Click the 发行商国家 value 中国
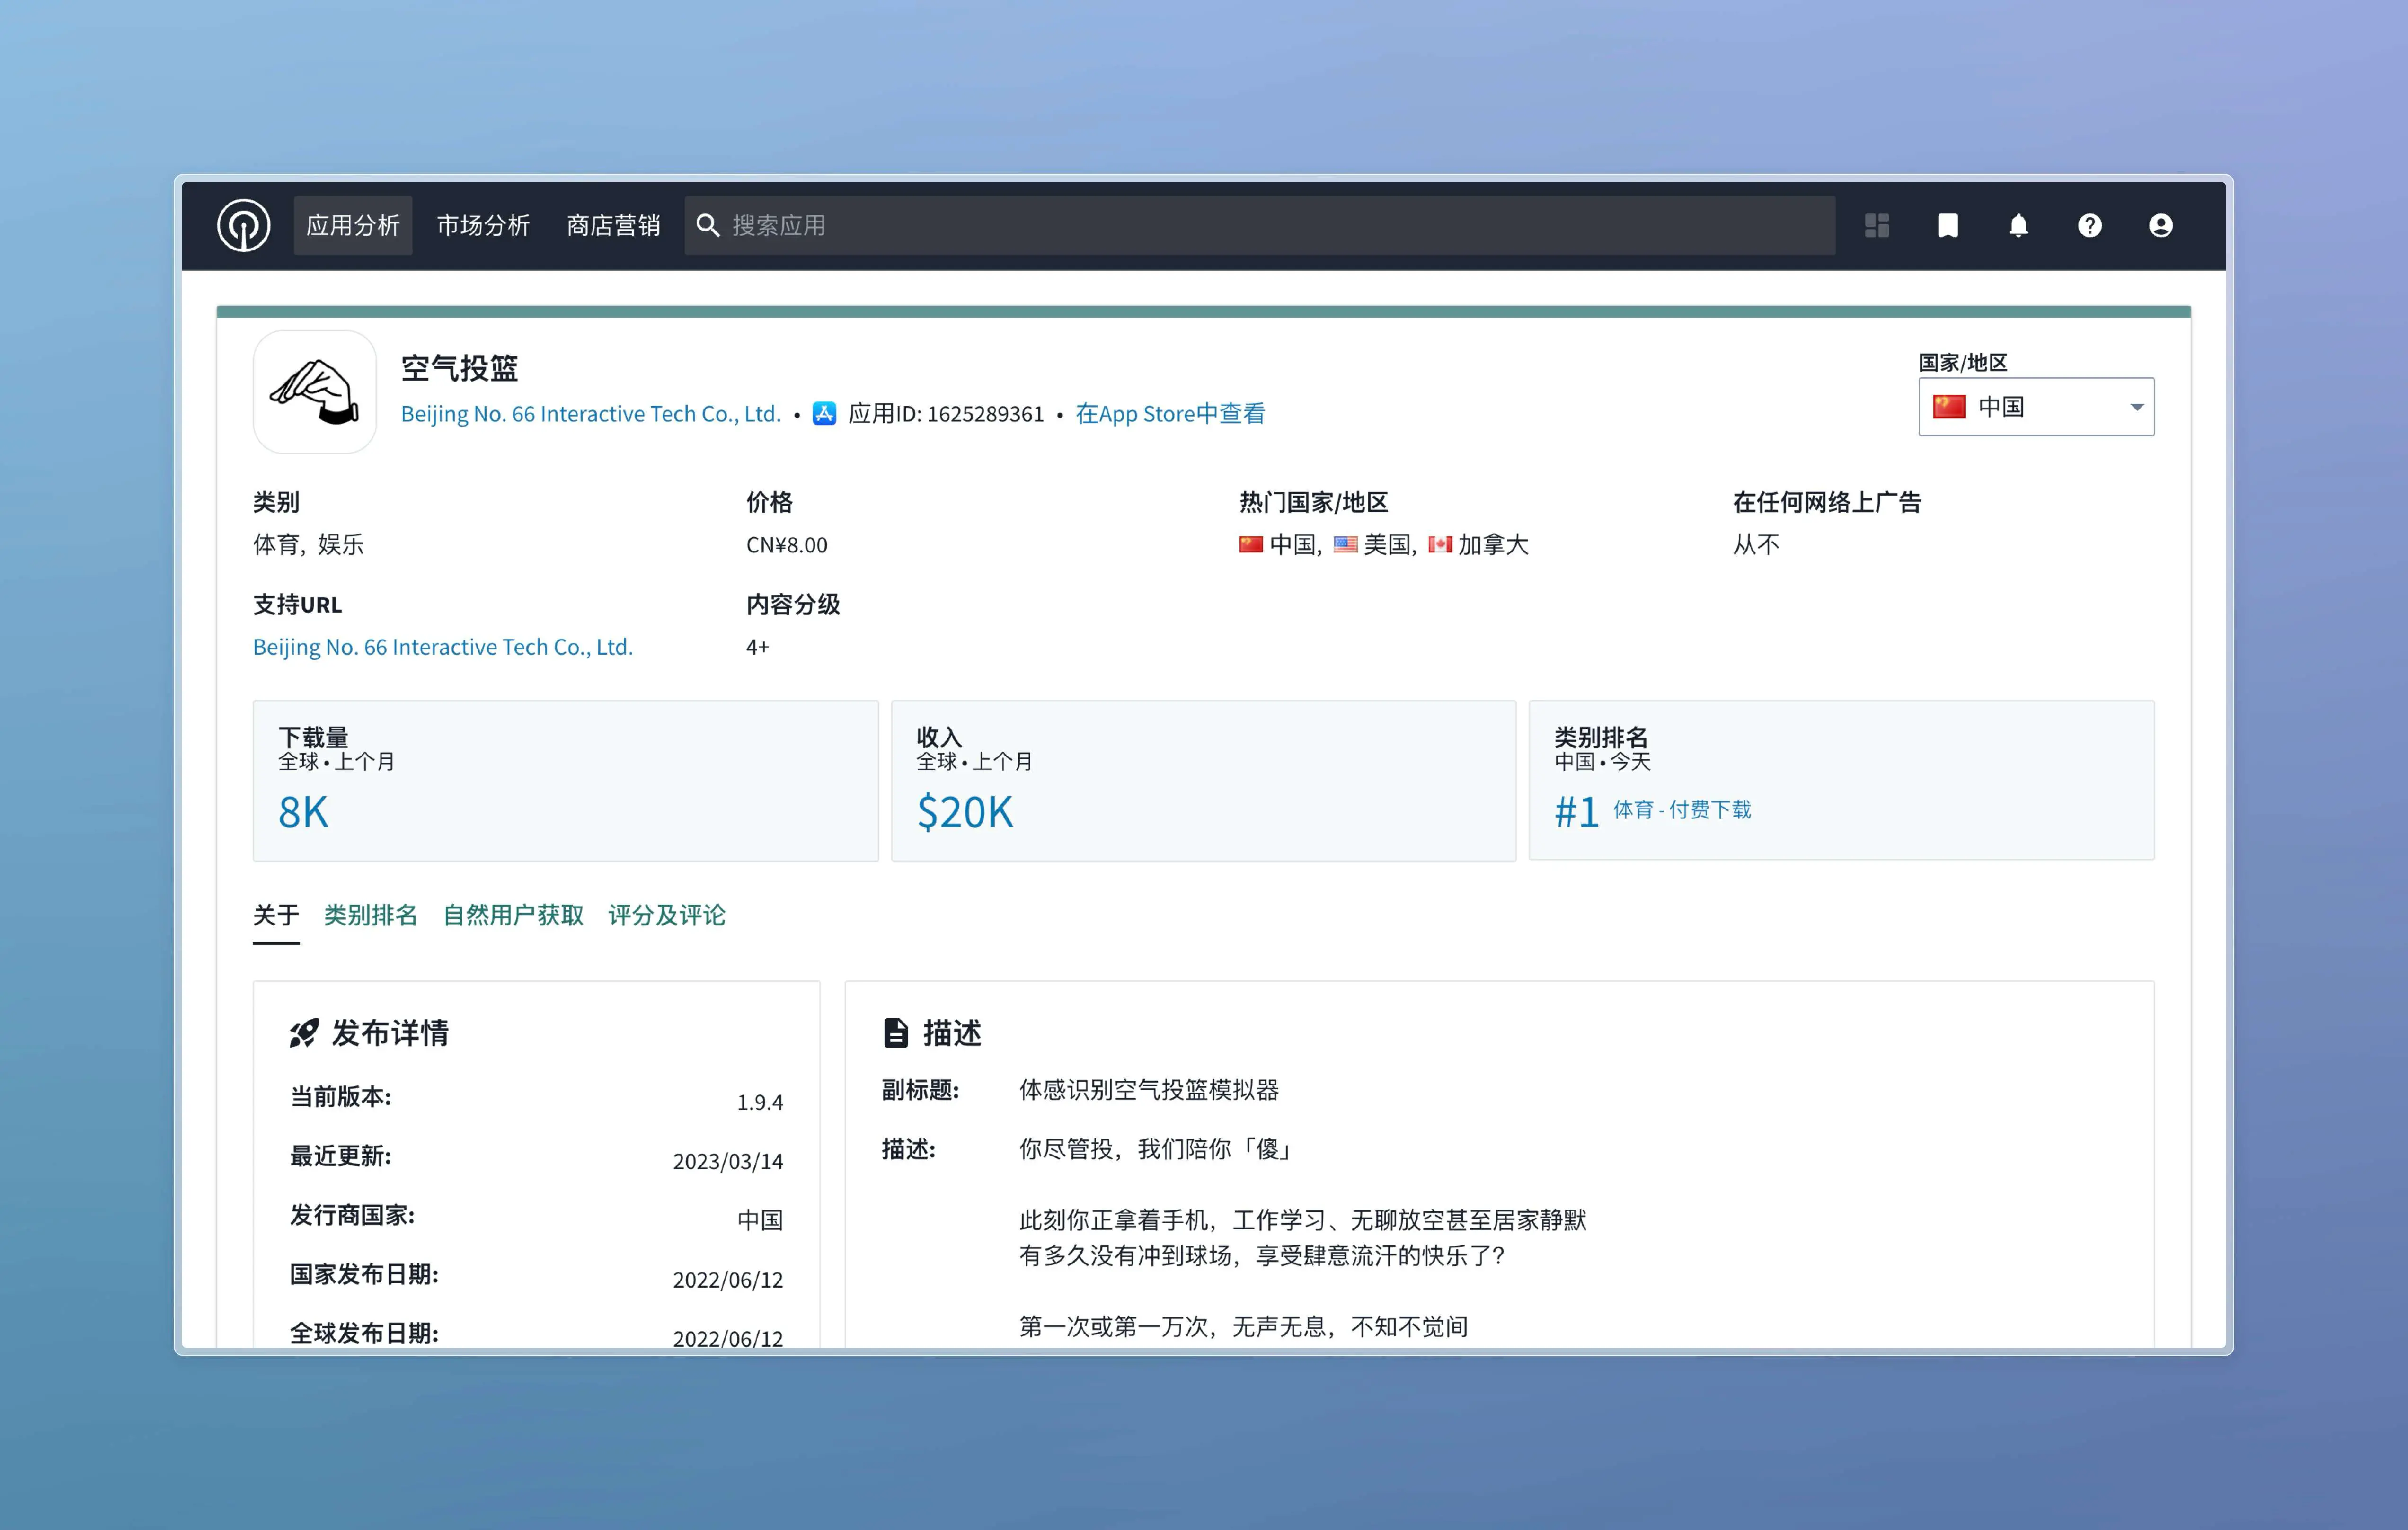Screen dimensions: 2408x1530 (x=760, y=1220)
